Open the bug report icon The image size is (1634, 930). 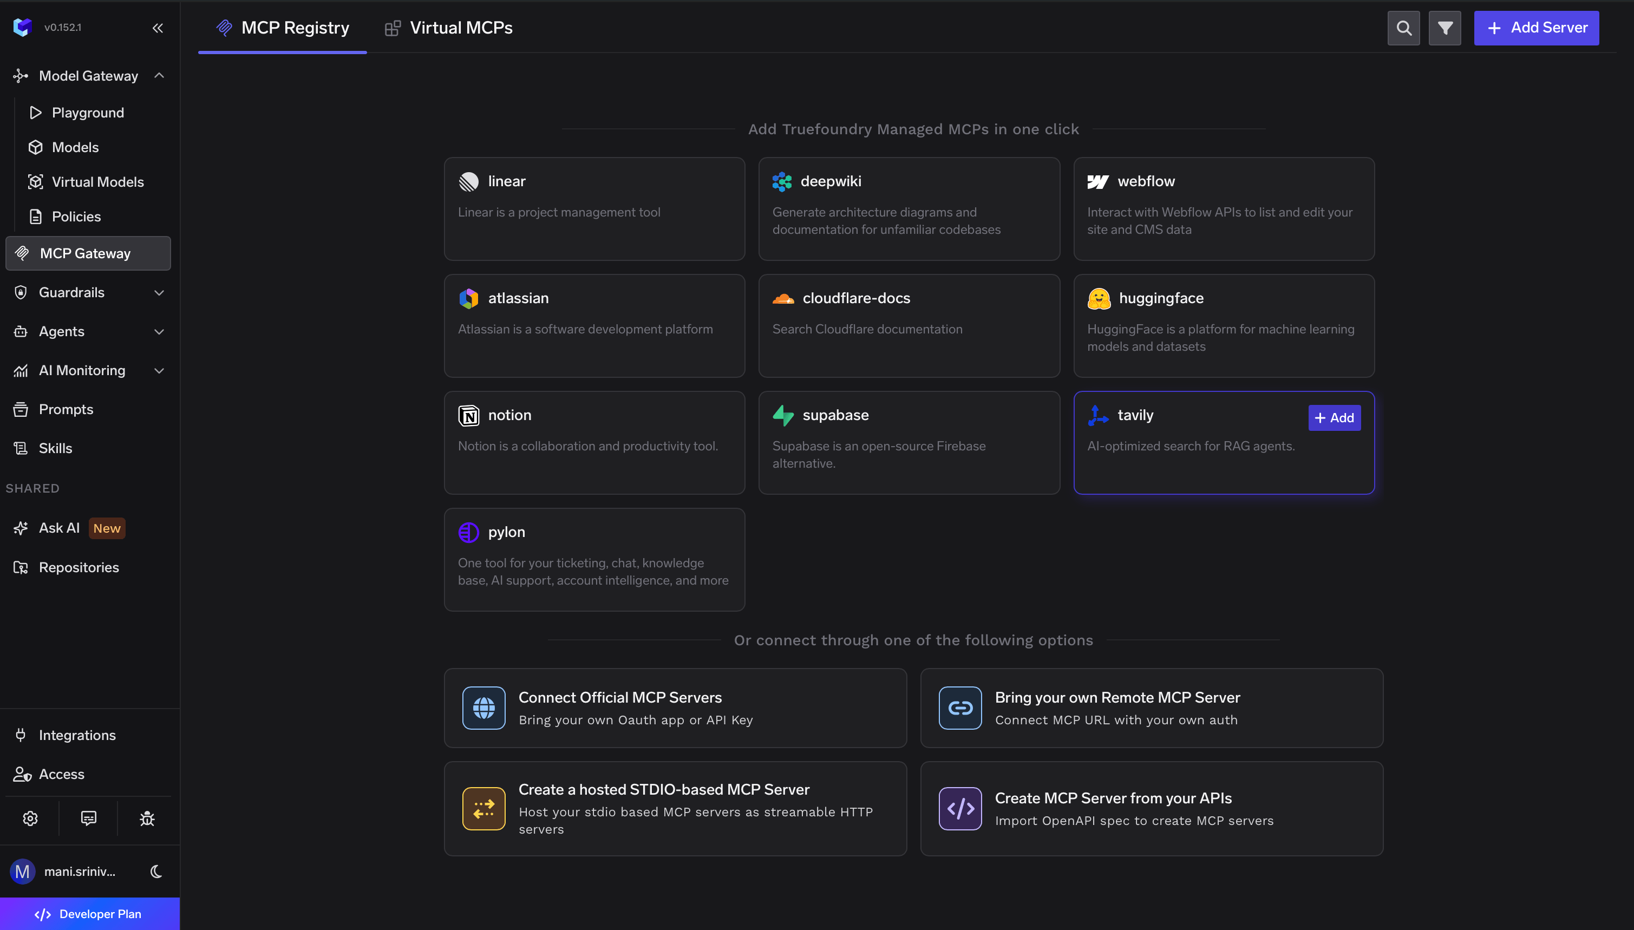[147, 818]
